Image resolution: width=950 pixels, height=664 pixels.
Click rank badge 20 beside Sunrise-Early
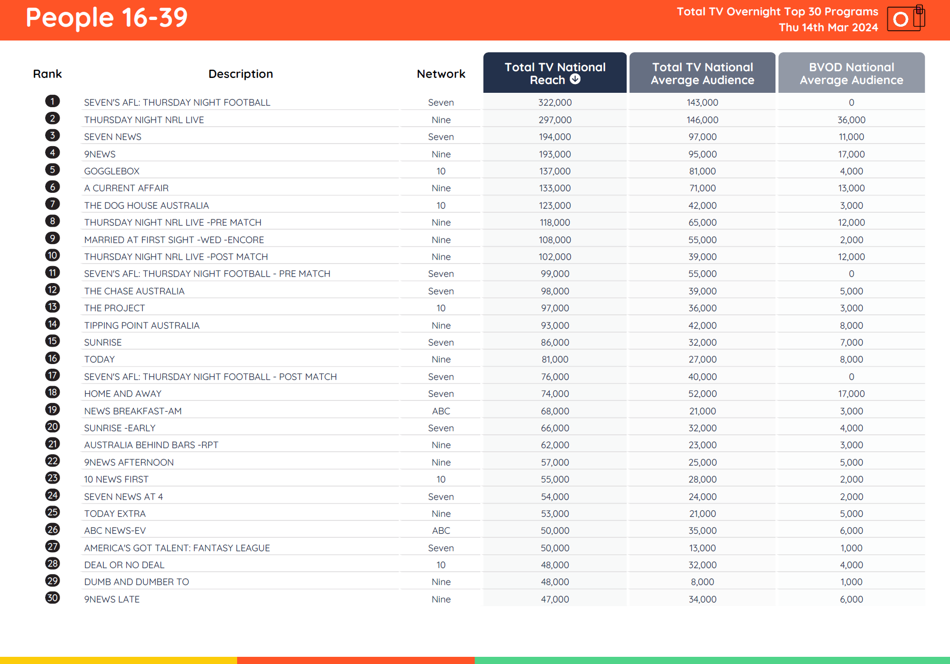[x=51, y=426]
